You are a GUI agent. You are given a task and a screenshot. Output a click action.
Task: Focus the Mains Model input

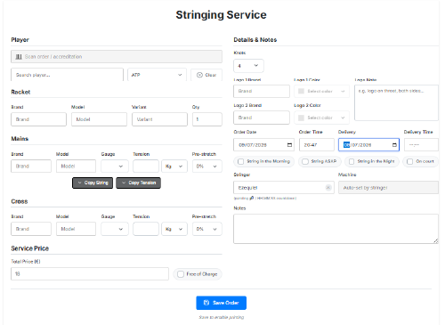[x=76, y=167]
